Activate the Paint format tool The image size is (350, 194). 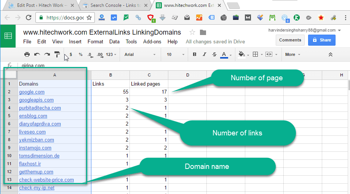(57, 54)
